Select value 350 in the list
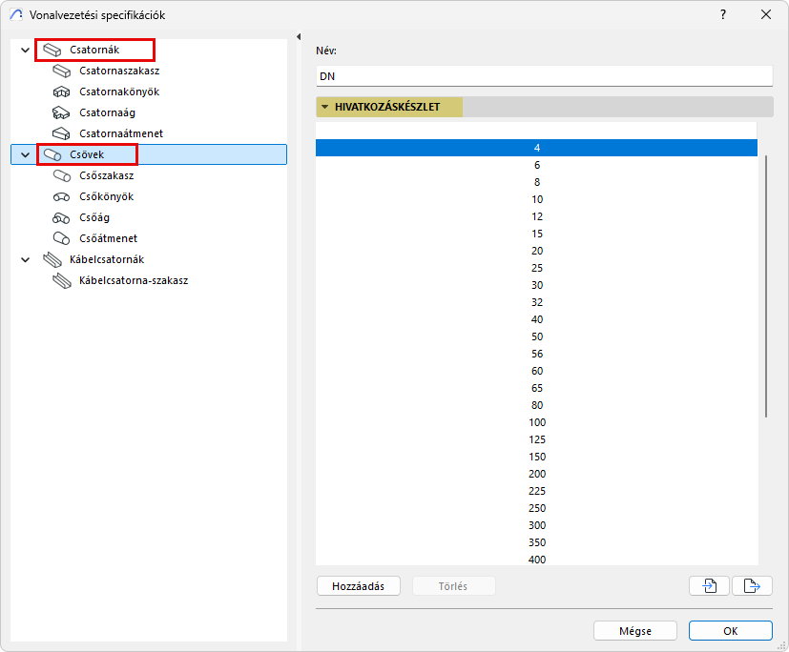Viewport: 789px width, 652px height. 536,542
